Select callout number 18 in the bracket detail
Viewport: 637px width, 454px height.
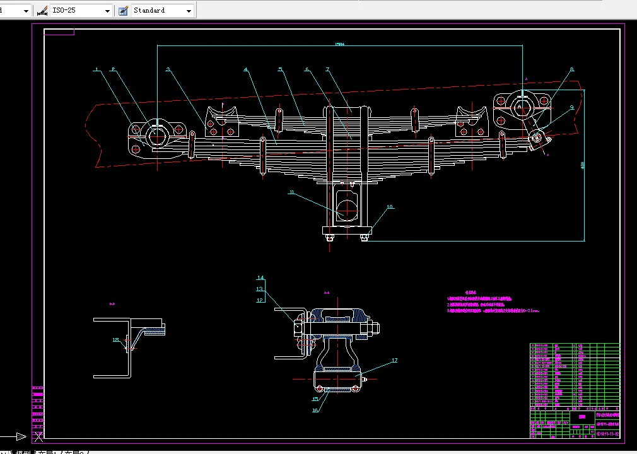115,340
